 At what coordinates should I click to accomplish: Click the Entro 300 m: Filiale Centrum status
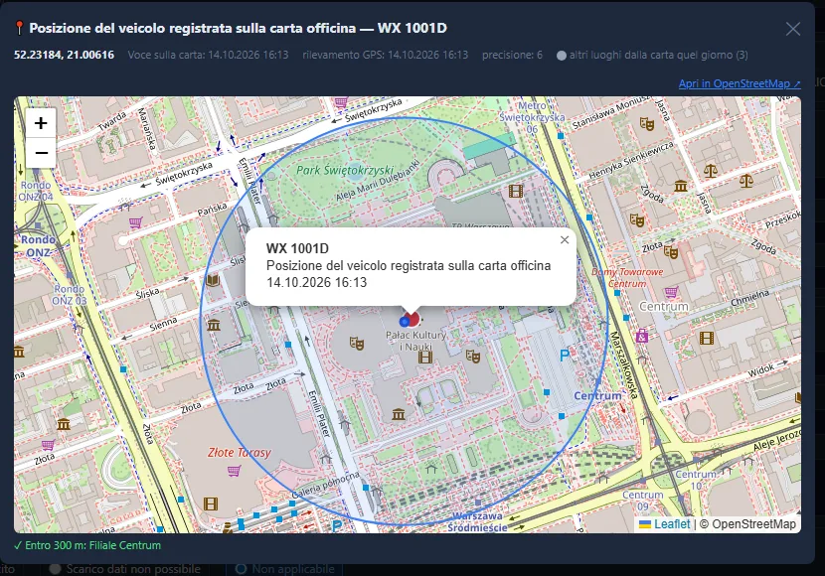point(87,545)
